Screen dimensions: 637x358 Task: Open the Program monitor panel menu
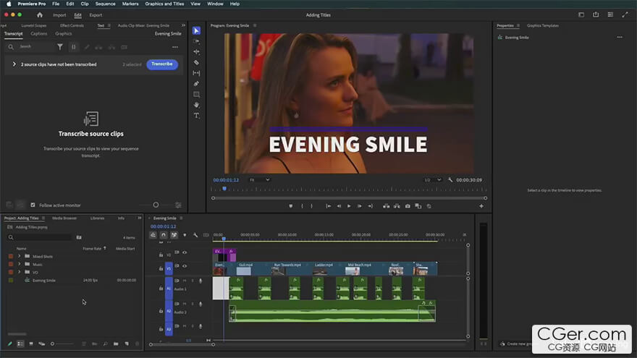(x=255, y=25)
